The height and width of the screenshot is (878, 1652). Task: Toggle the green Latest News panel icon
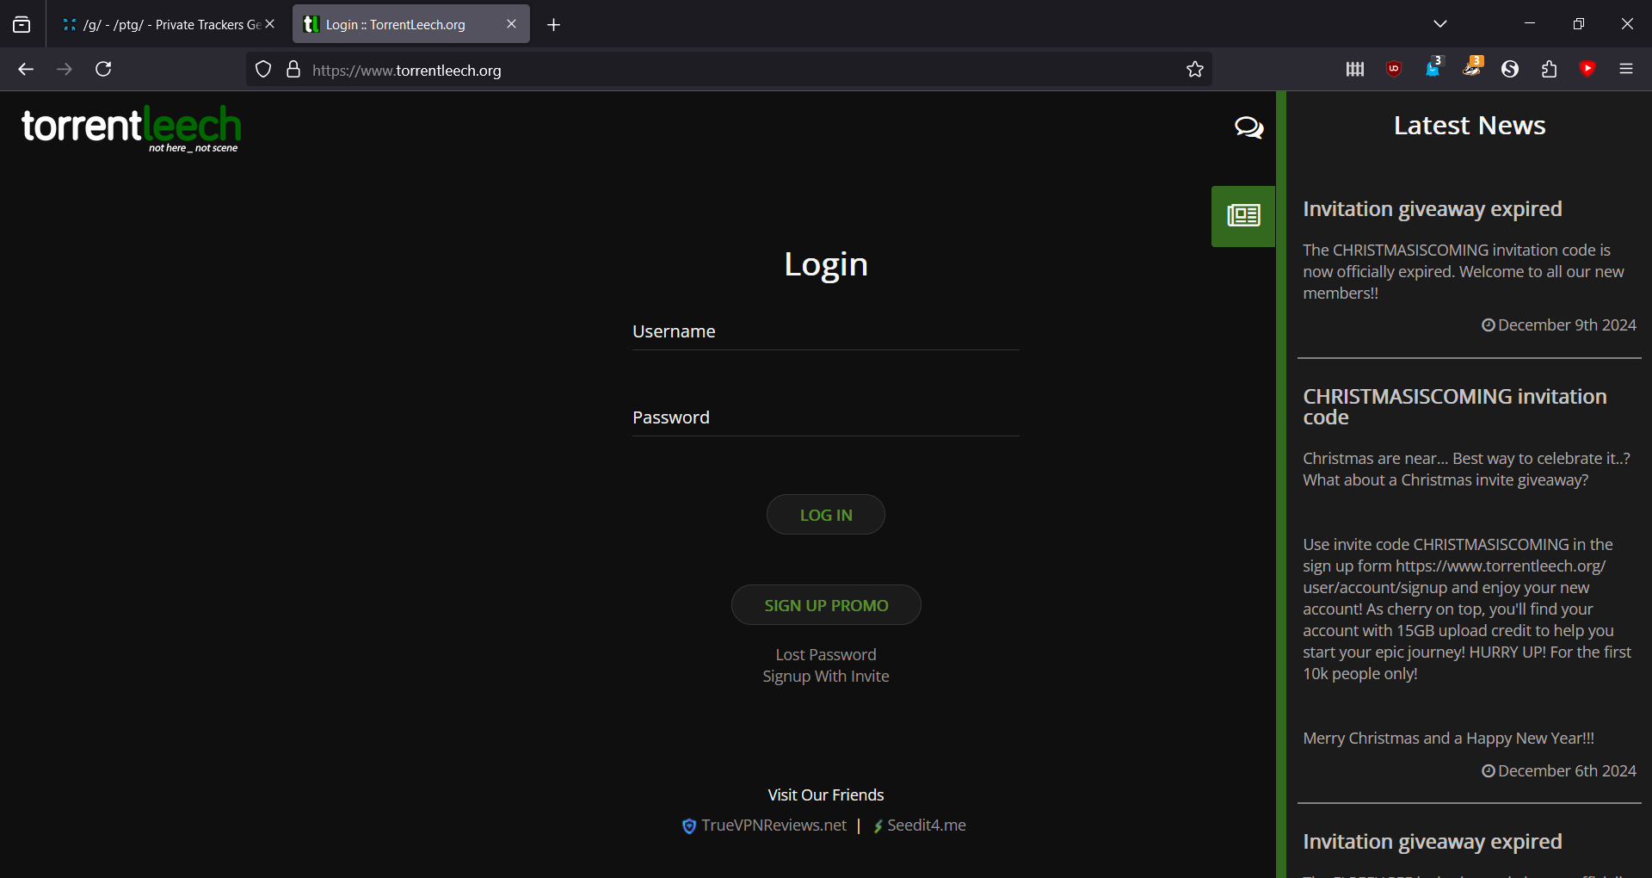point(1242,216)
